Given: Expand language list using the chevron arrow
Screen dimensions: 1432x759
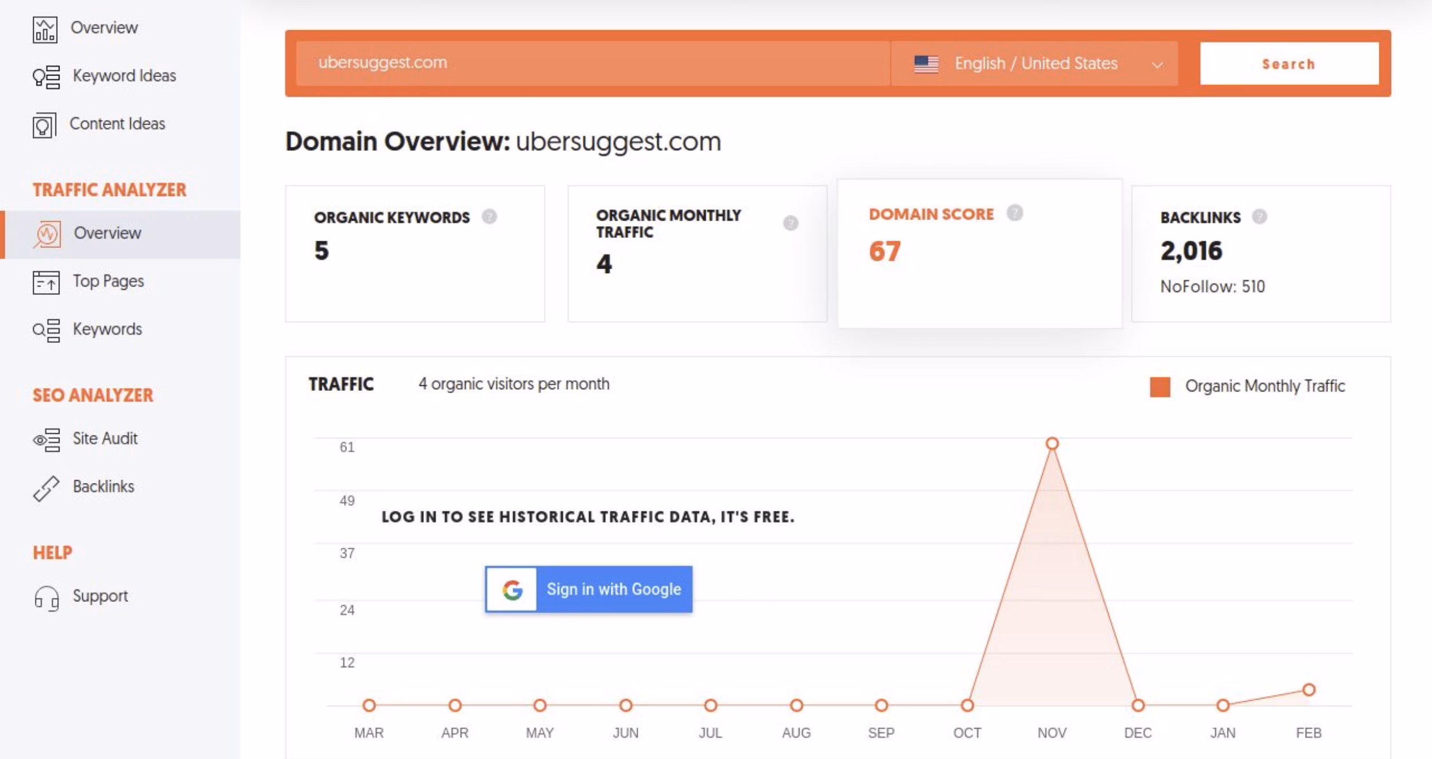Looking at the screenshot, I should [x=1157, y=65].
